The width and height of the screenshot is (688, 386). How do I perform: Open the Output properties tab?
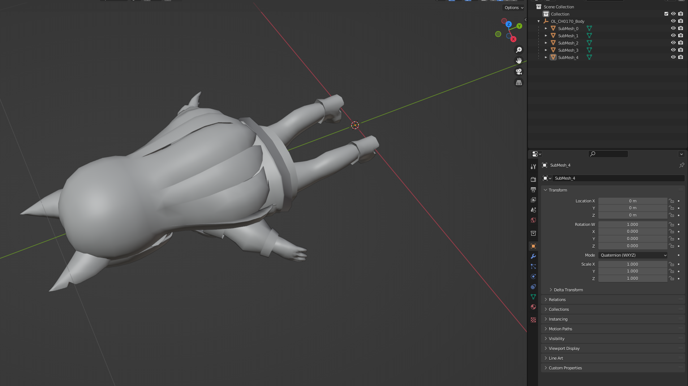pos(533,189)
